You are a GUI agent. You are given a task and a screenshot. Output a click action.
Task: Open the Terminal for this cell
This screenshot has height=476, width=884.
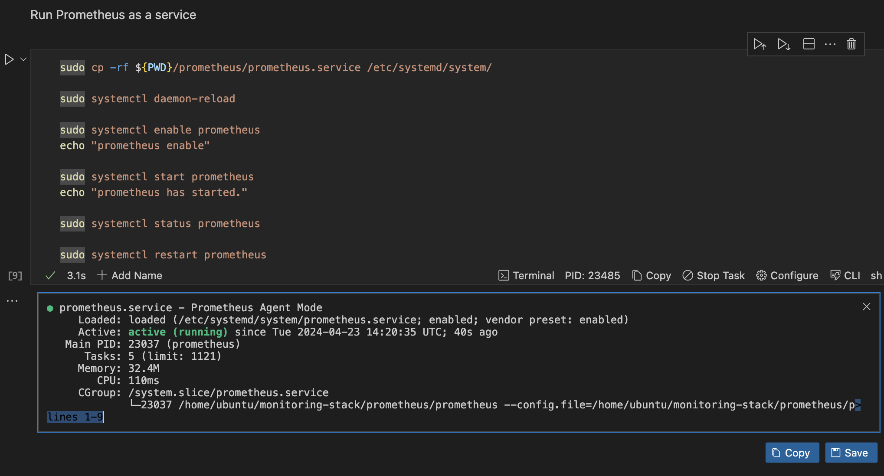point(526,276)
